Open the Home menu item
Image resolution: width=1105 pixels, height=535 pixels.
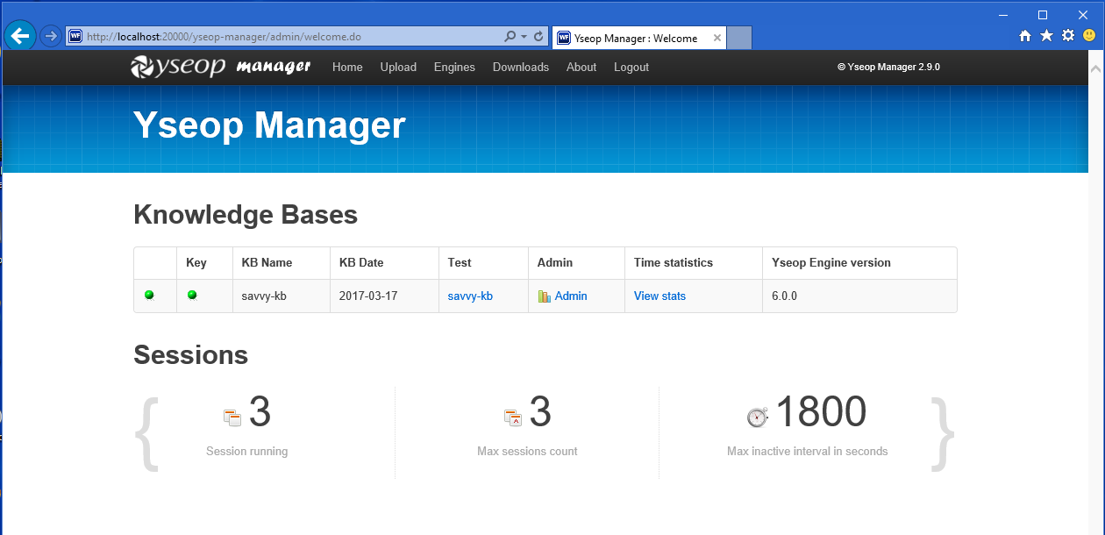[x=347, y=68]
